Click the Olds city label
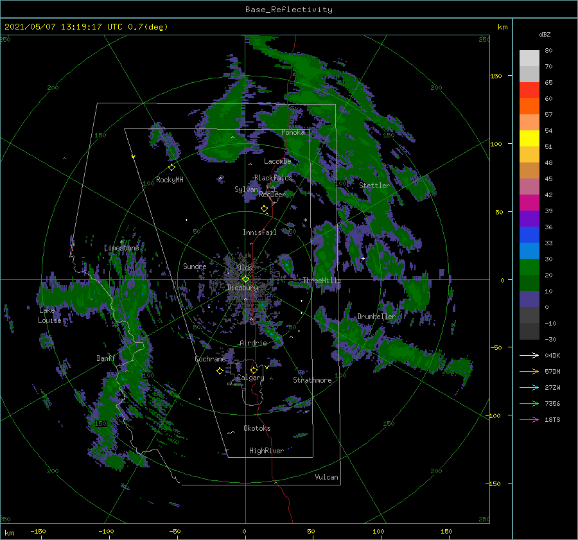Viewport: 578px width, 540px height. [245, 268]
